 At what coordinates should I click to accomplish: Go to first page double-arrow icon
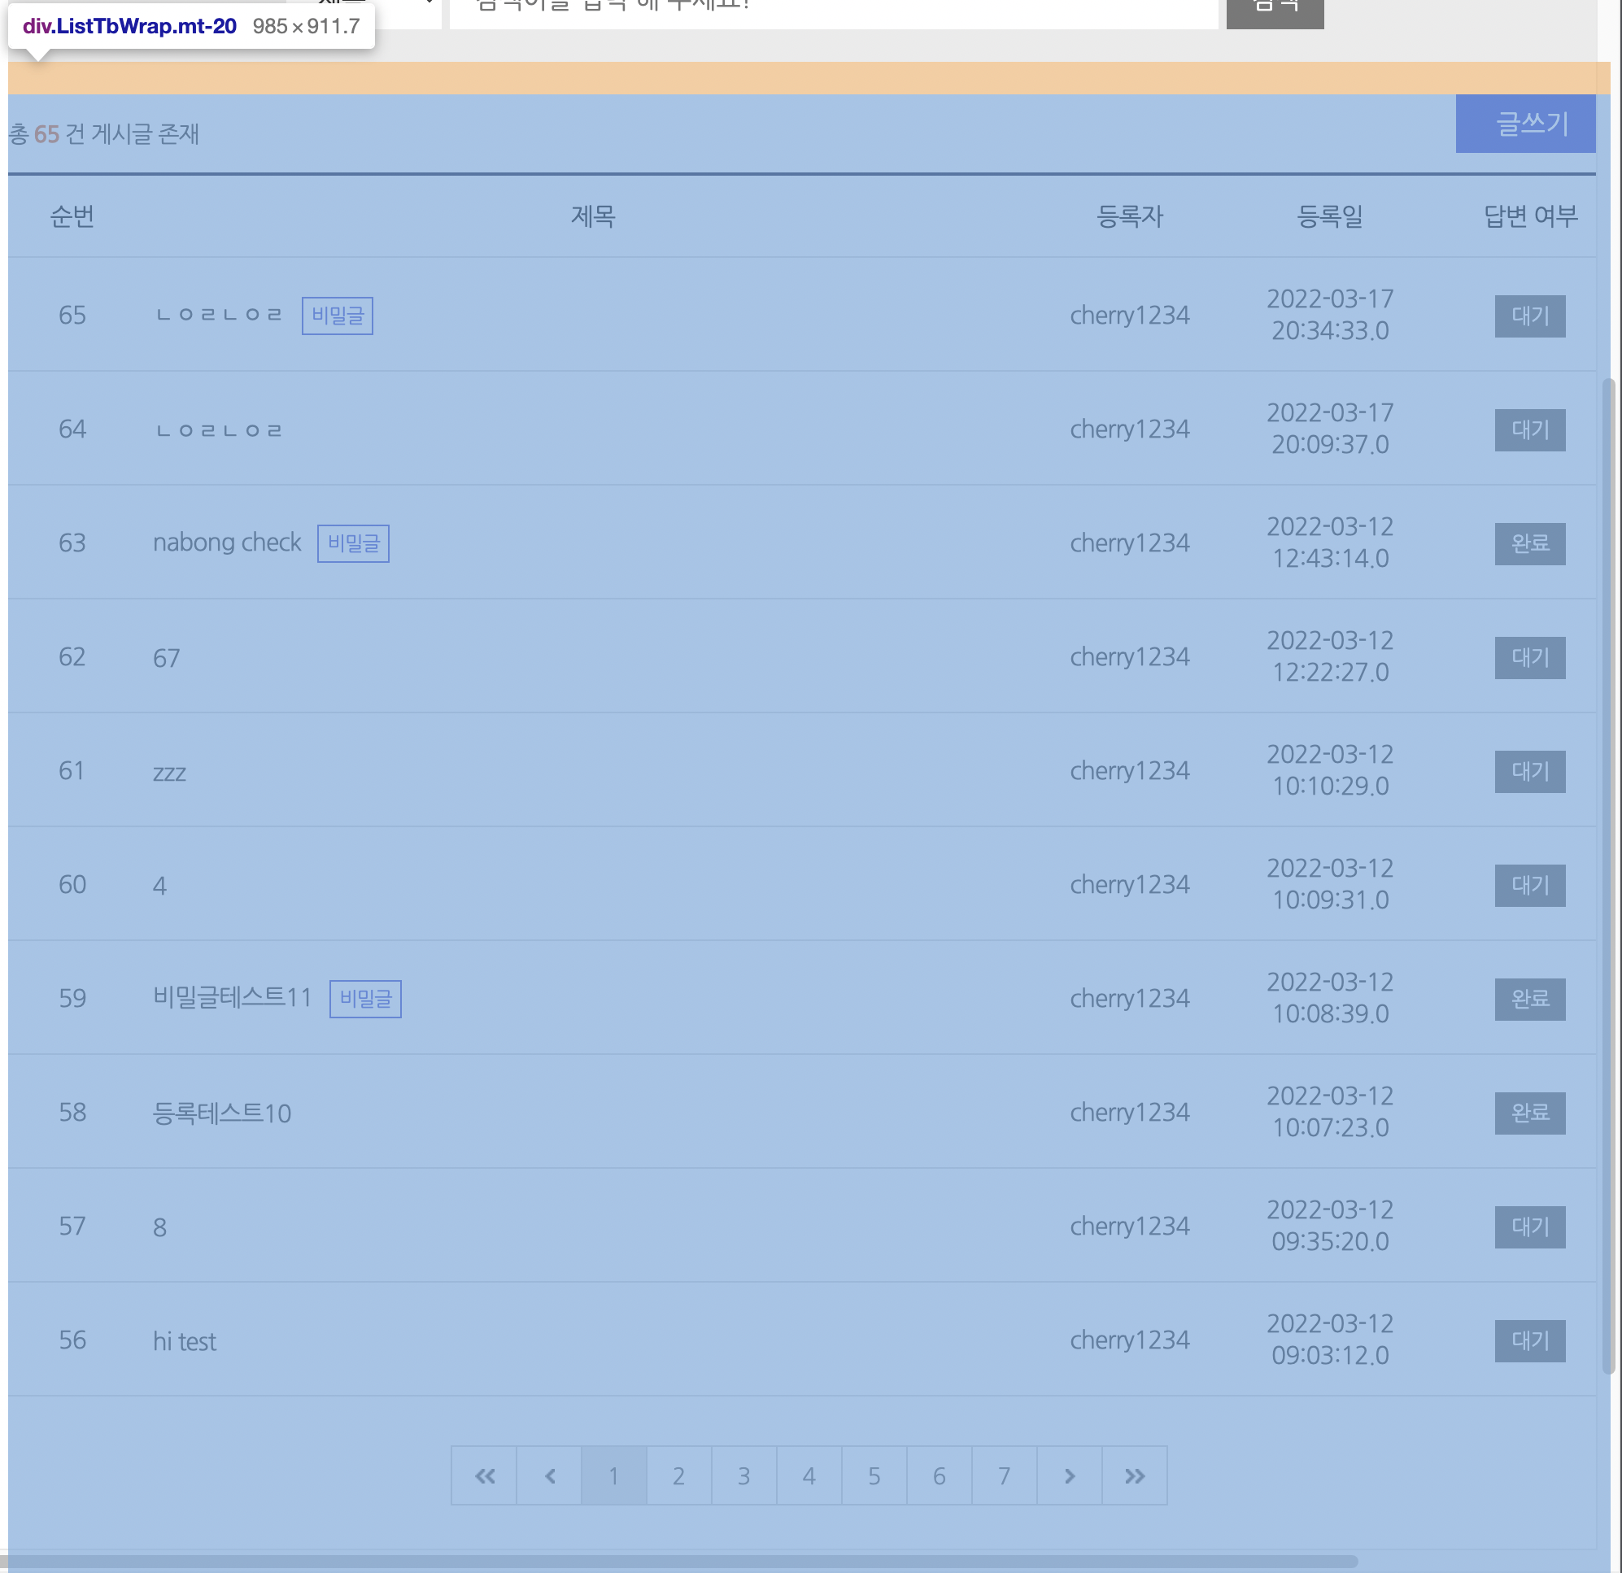coord(484,1475)
